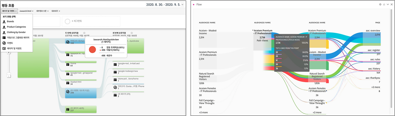Click the 카테고리: Enhan... event node icon
The height and width of the screenshot is (116, 395).
click(x=68, y=42)
